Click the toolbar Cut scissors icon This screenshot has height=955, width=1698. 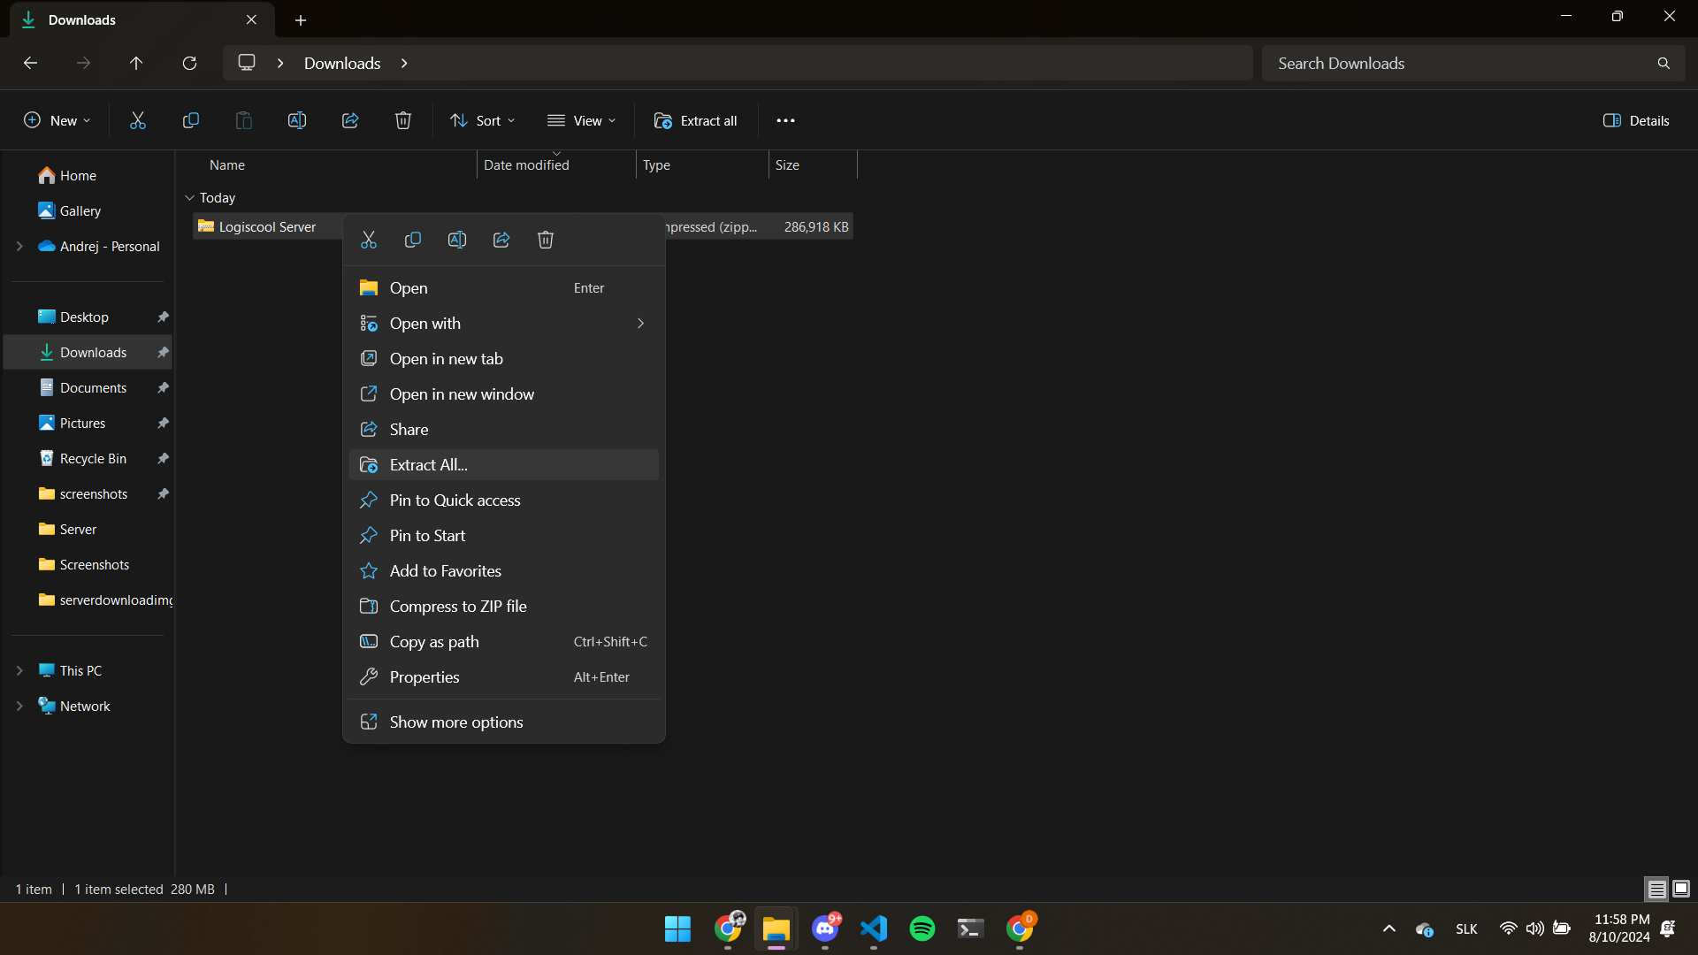[138, 120]
